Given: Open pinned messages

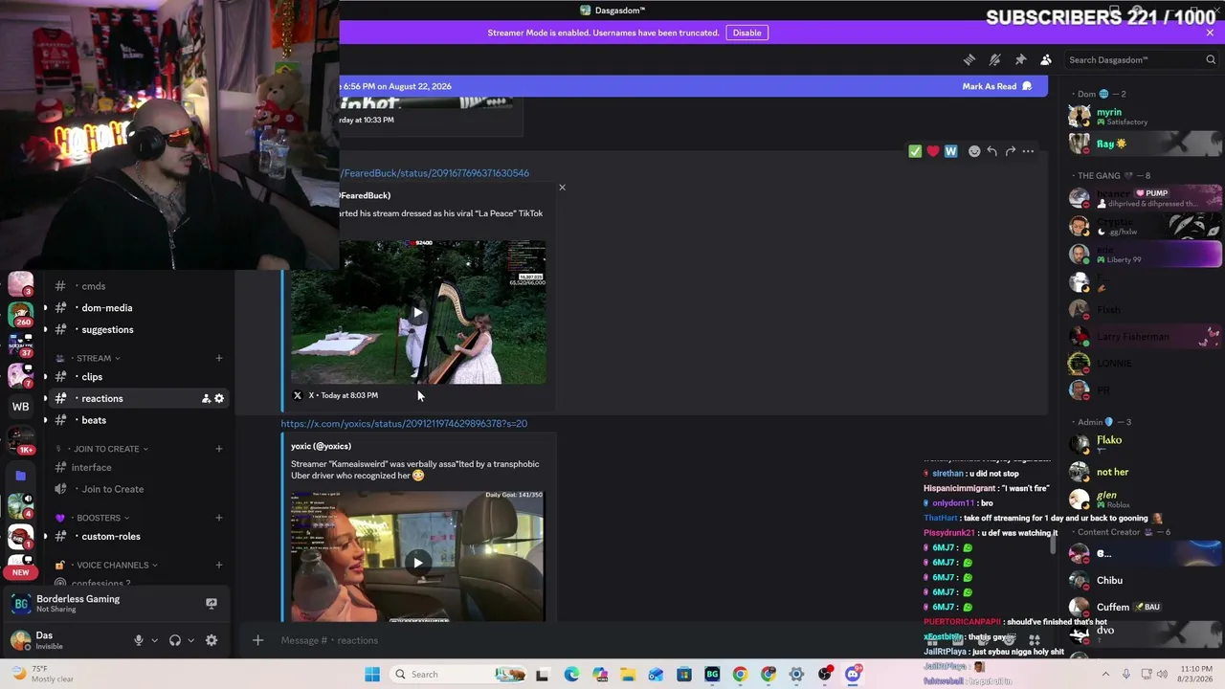Looking at the screenshot, I should 1020,59.
